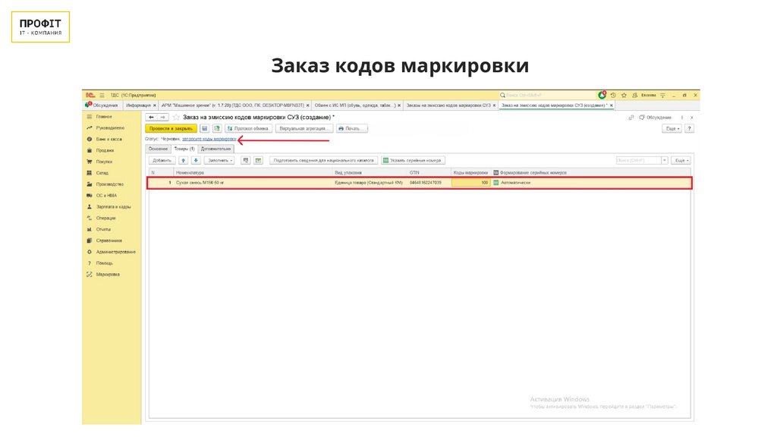Open form's vertical dots menu
The width and height of the screenshot is (777, 437).
click(x=682, y=118)
